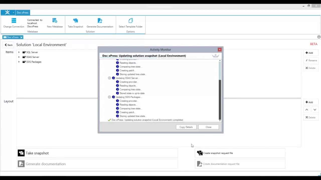Screen dimensions: 321x180
Task: Click the Back navigation link
Action: tap(8, 45)
